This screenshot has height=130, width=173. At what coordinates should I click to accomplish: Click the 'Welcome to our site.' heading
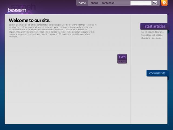click(x=29, y=20)
